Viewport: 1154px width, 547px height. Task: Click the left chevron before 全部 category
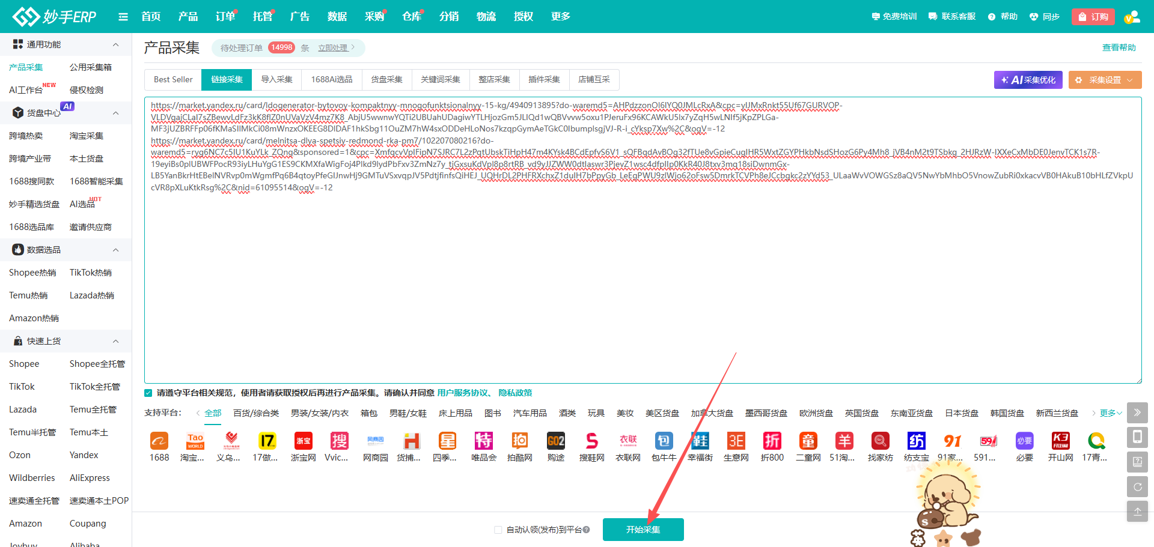coord(198,413)
